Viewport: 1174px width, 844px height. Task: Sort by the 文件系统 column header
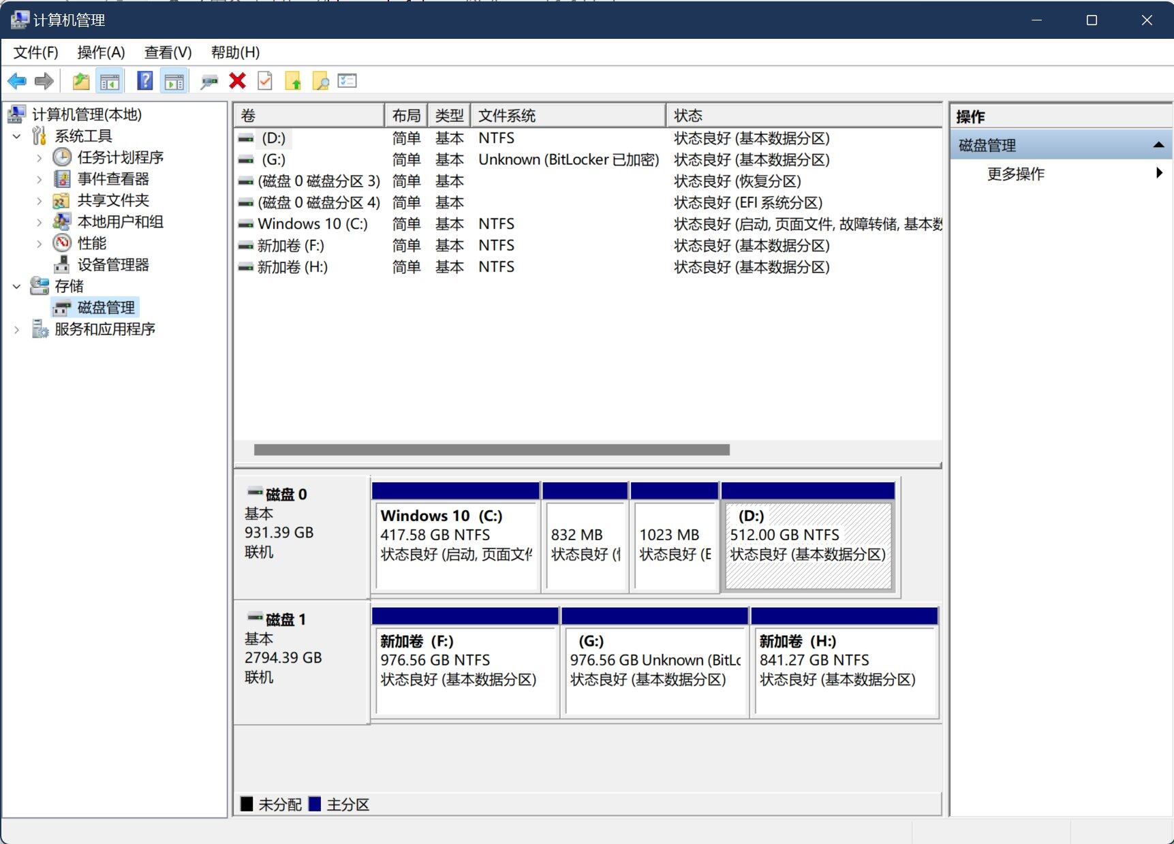coord(568,116)
